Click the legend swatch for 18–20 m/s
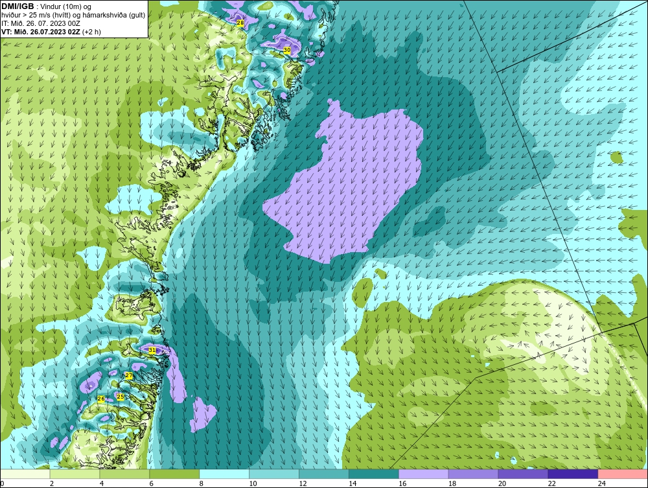648x488 pixels. [x=473, y=474]
